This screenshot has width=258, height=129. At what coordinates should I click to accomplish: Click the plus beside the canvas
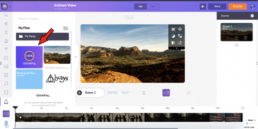(190, 43)
